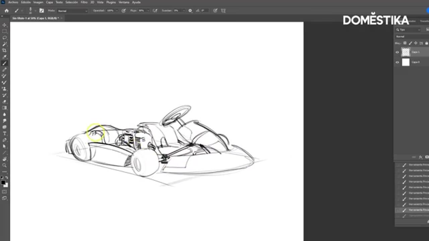Select the Zoom magnifier tool

click(x=4, y=165)
